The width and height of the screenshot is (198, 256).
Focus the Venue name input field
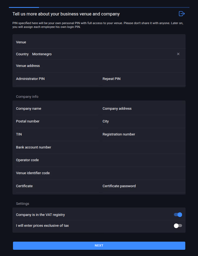pos(101,42)
